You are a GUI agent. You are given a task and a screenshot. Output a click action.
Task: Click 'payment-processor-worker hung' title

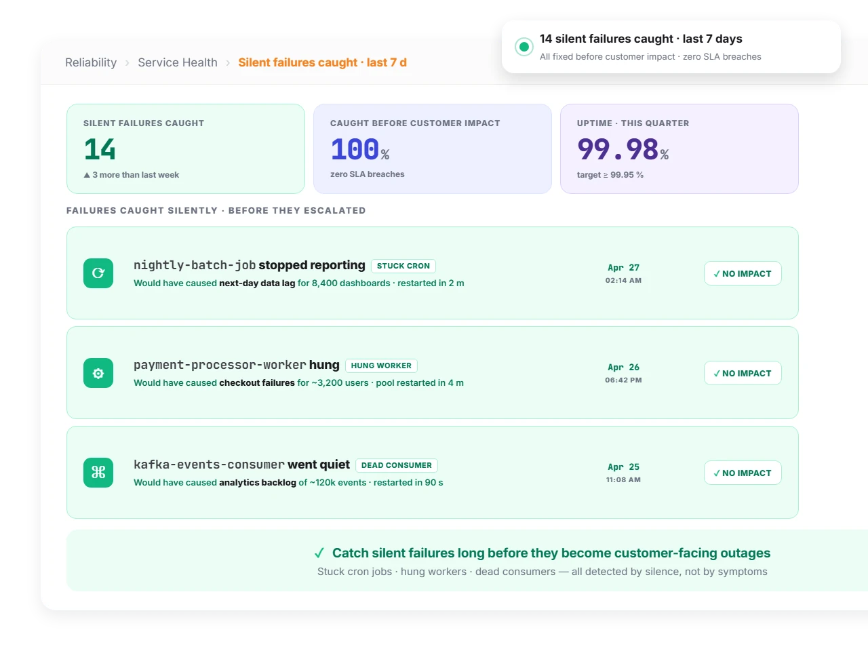coord(237,365)
